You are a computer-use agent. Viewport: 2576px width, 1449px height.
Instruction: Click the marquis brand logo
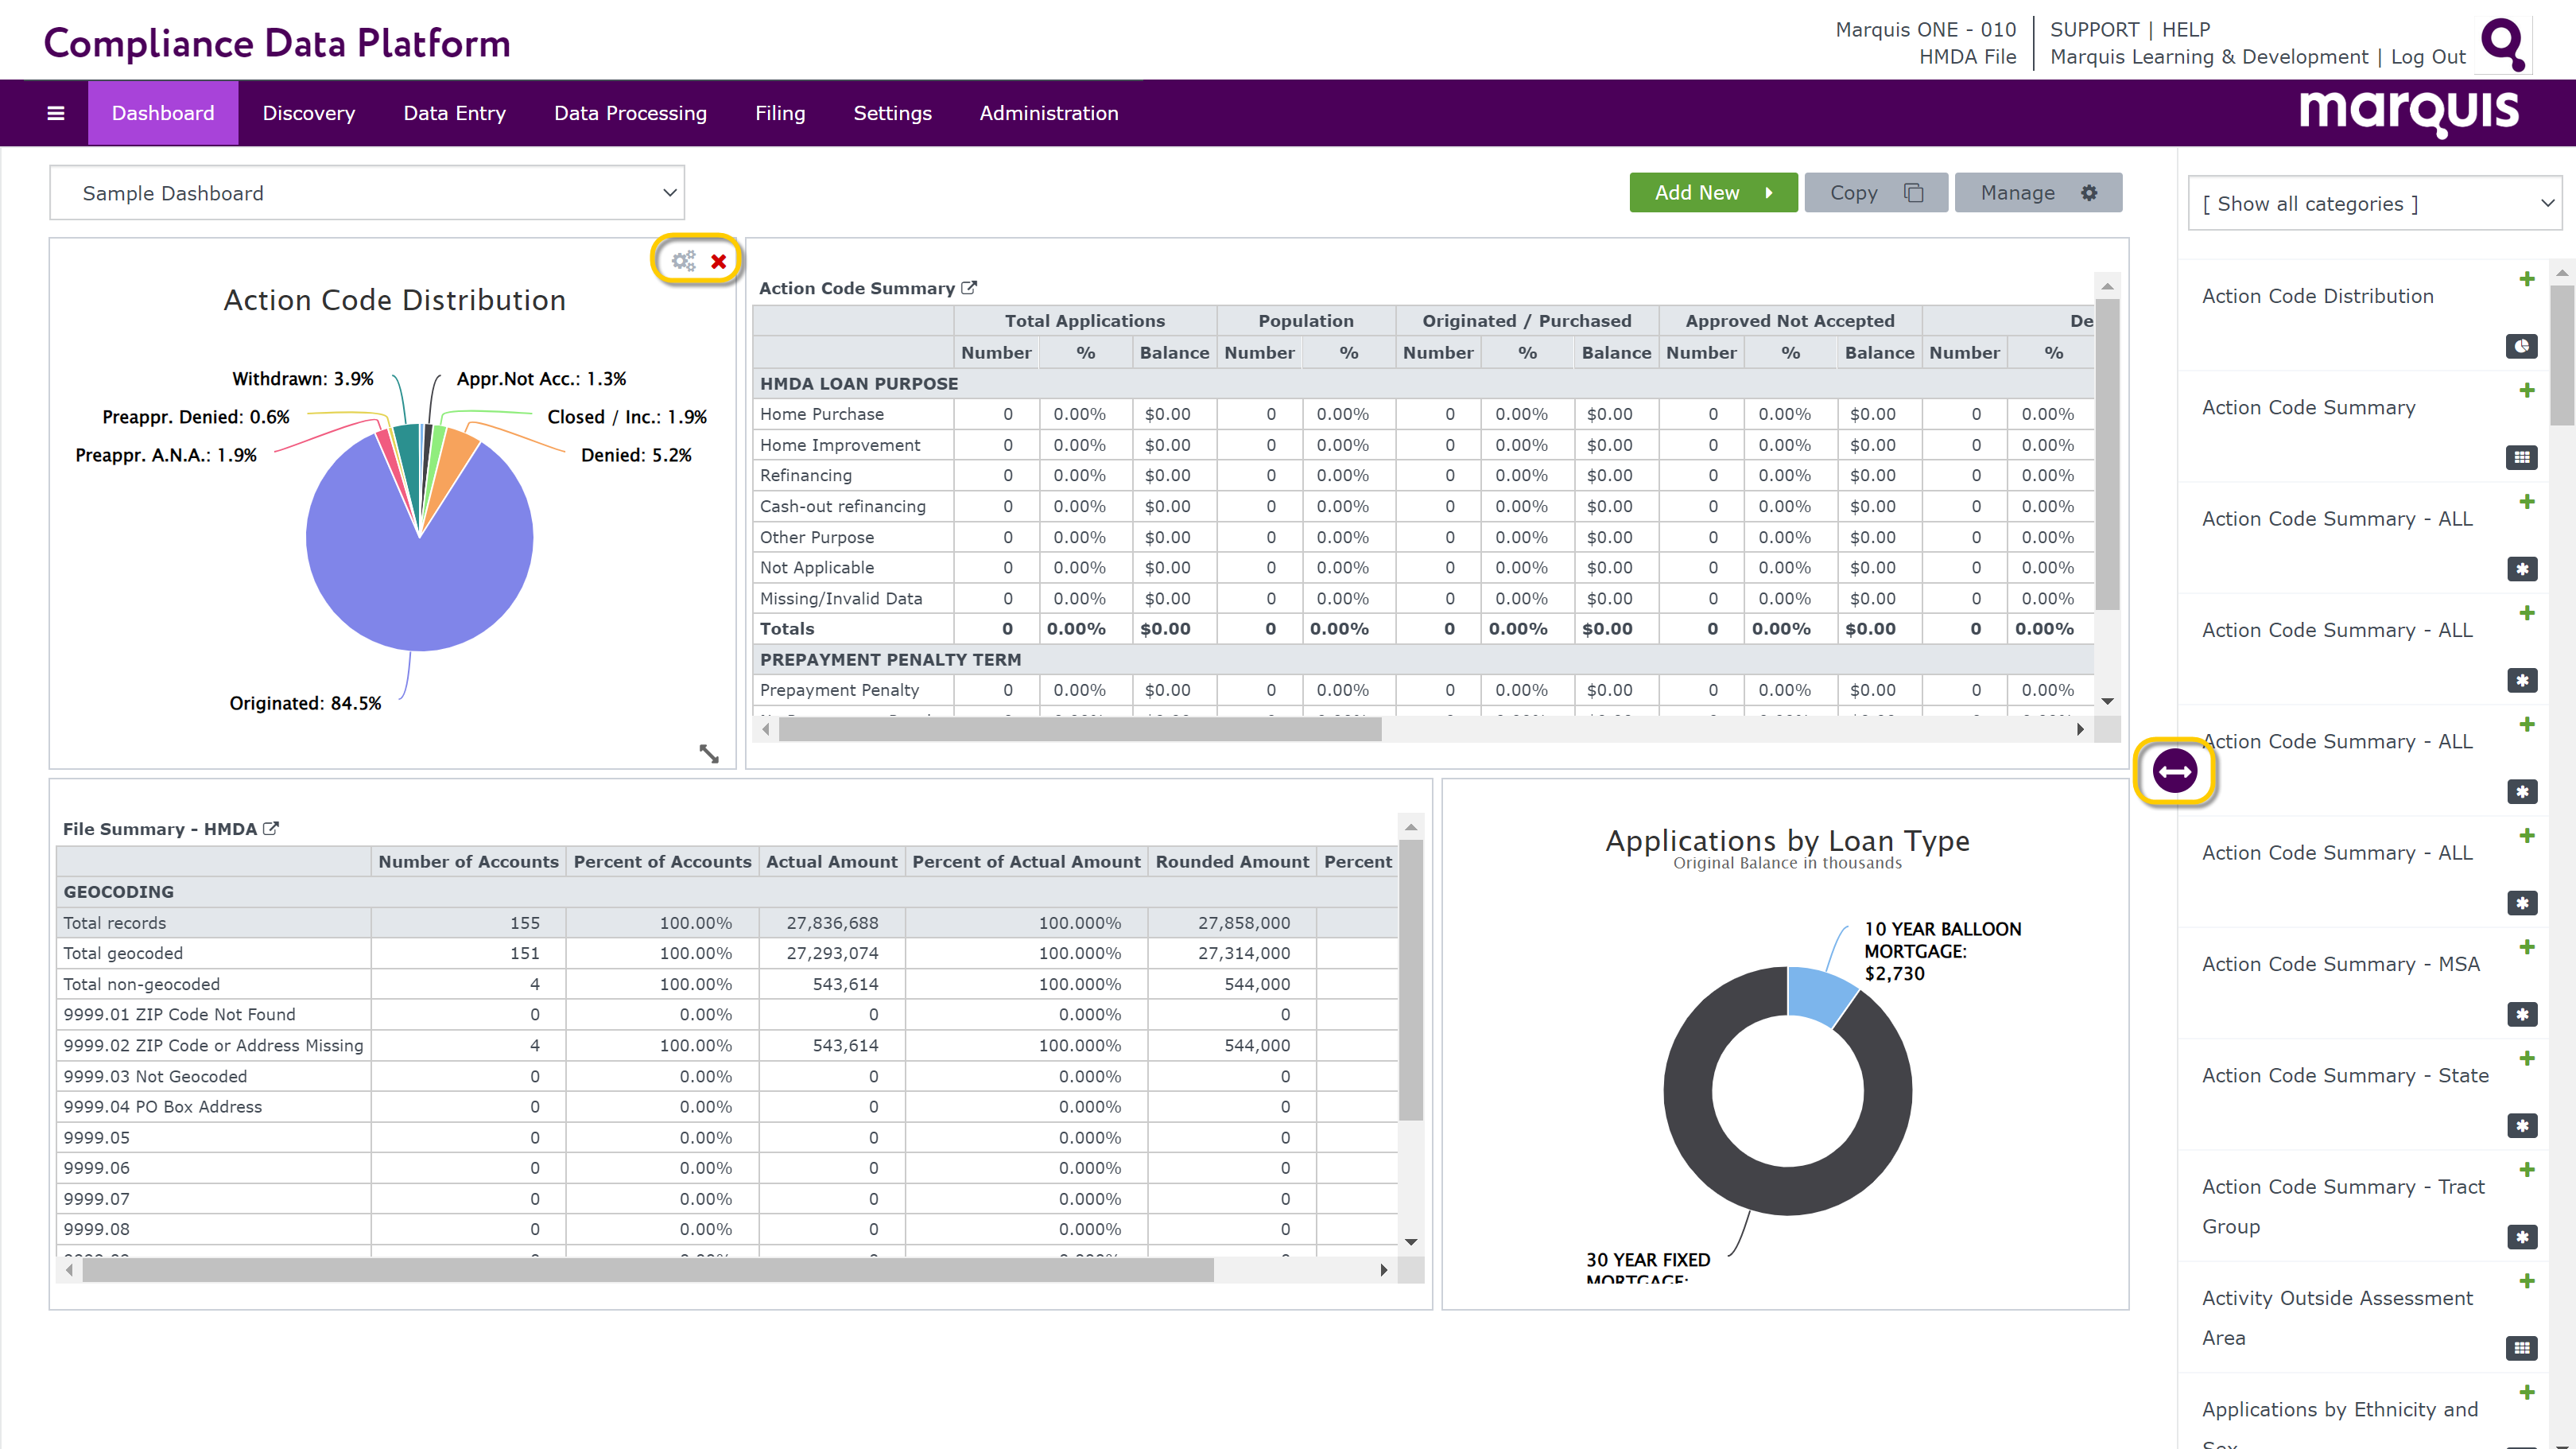pos(2408,112)
